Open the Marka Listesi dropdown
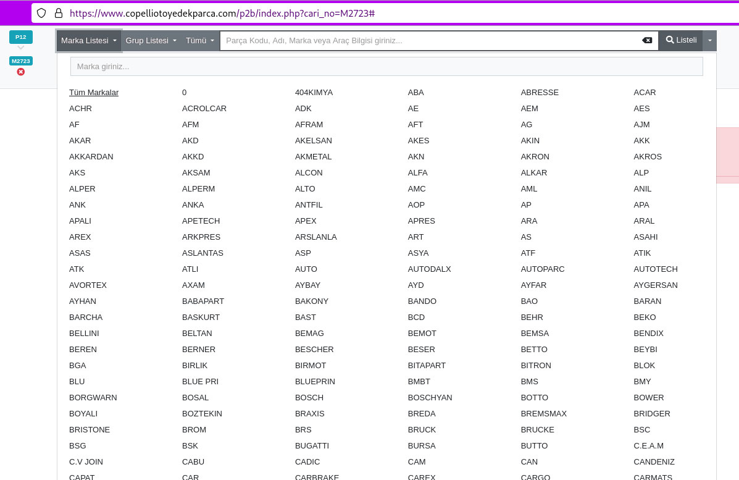 tap(89, 40)
